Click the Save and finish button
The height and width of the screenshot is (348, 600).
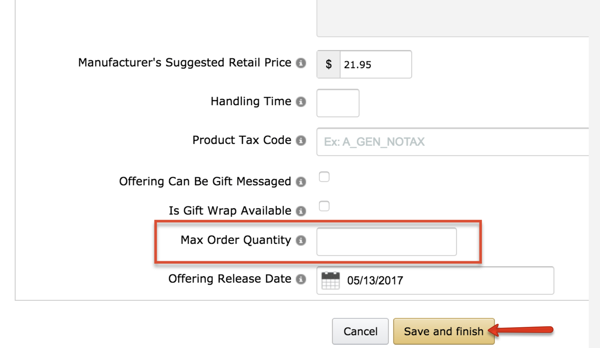(x=443, y=331)
